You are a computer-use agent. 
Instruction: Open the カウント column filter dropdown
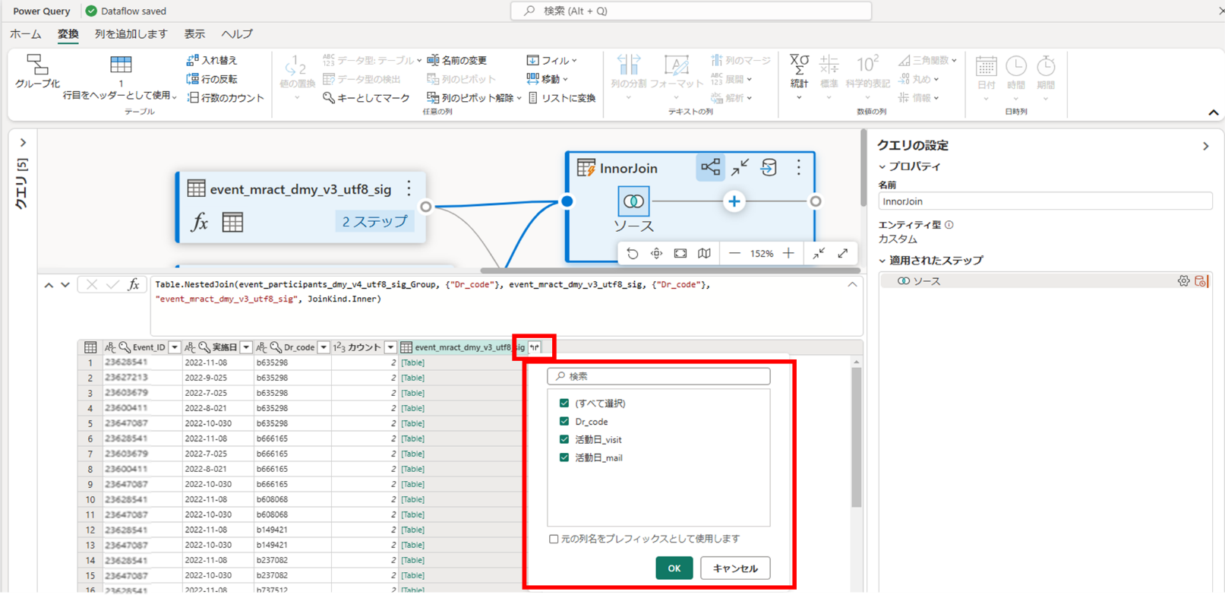pos(390,347)
